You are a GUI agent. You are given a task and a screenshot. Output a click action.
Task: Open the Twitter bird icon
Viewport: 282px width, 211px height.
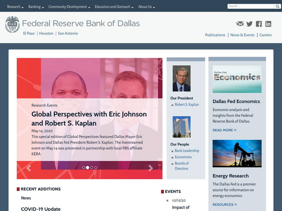(x=250, y=24)
